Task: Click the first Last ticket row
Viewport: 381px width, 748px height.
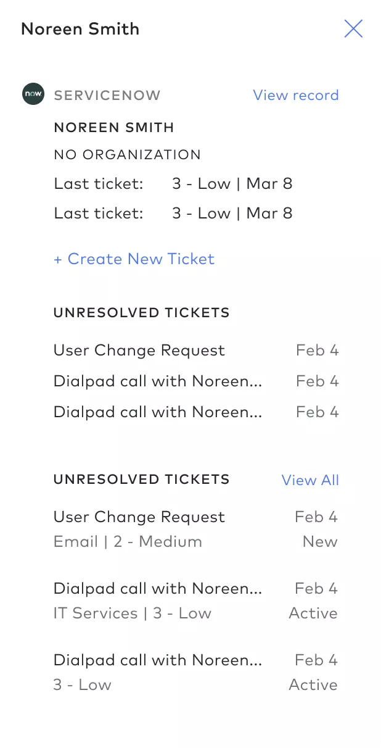Action: [x=173, y=184]
